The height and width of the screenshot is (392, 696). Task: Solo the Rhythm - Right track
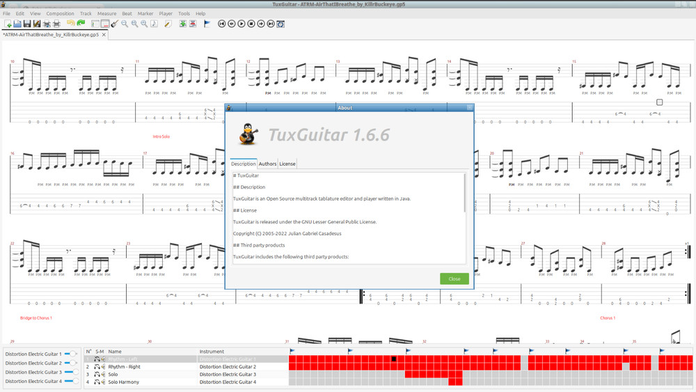[x=97, y=367]
